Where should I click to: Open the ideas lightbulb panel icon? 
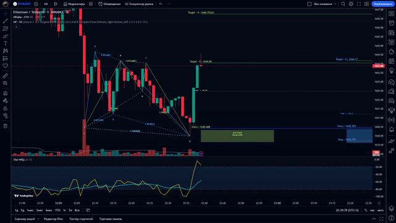[391, 71]
